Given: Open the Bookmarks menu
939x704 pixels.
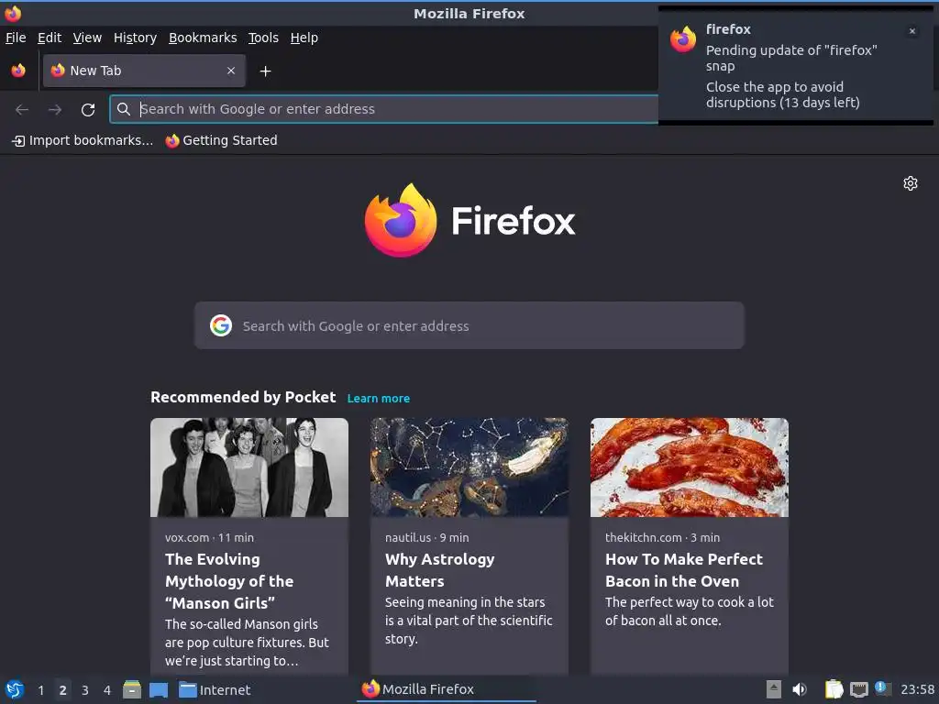Looking at the screenshot, I should [203, 38].
